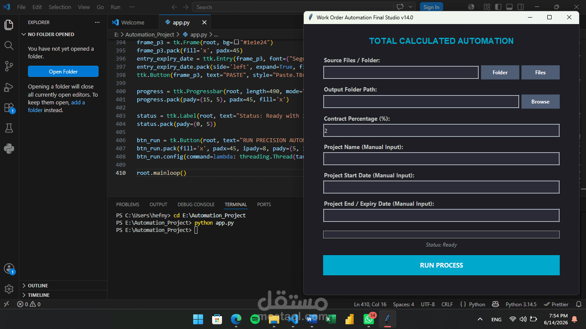The height and width of the screenshot is (329, 586).
Task: Open the Go menu
Action: click(100, 7)
